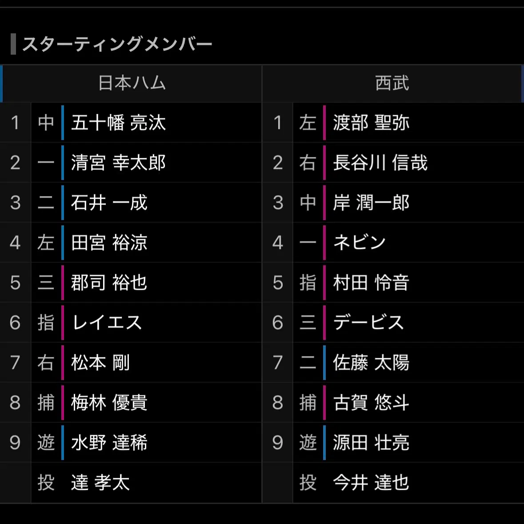Select first baseman ネビン

click(x=360, y=243)
